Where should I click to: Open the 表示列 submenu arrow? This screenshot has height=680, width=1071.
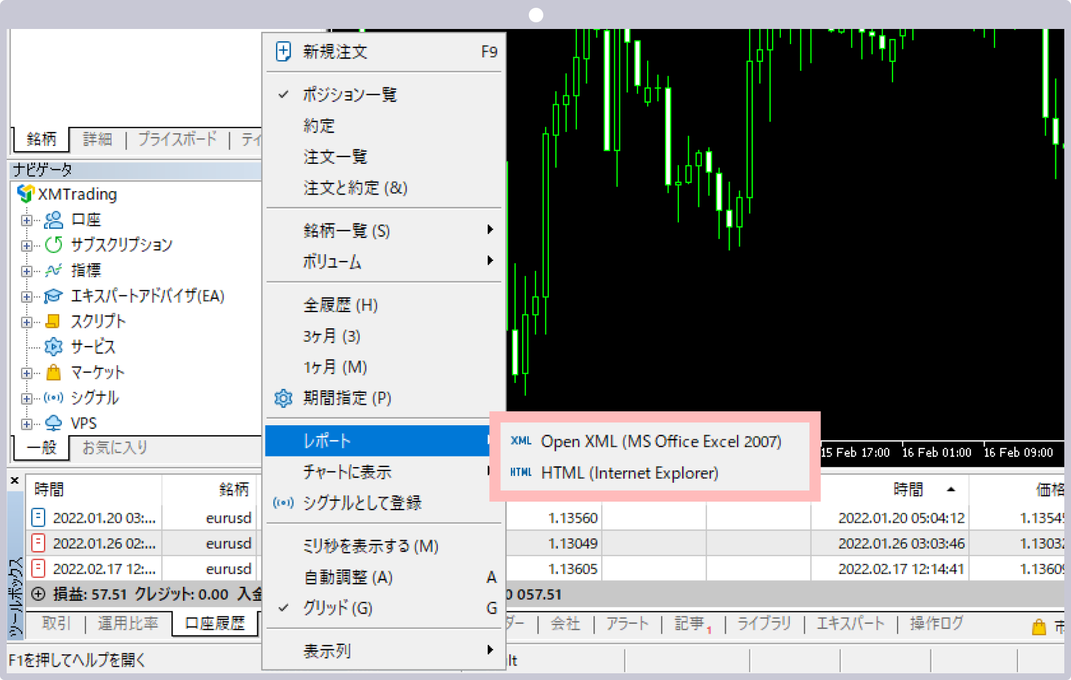[490, 649]
